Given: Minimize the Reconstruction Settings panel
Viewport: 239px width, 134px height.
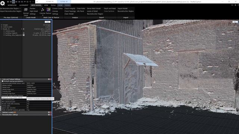Looking at the screenshot, I should pyautogui.click(x=49, y=115).
